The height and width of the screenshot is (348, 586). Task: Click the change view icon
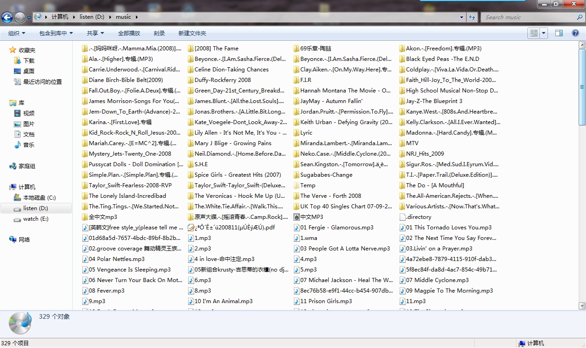click(x=534, y=33)
